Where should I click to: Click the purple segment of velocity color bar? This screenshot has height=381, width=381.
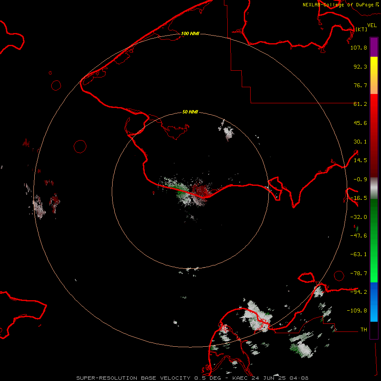[x=374, y=47]
